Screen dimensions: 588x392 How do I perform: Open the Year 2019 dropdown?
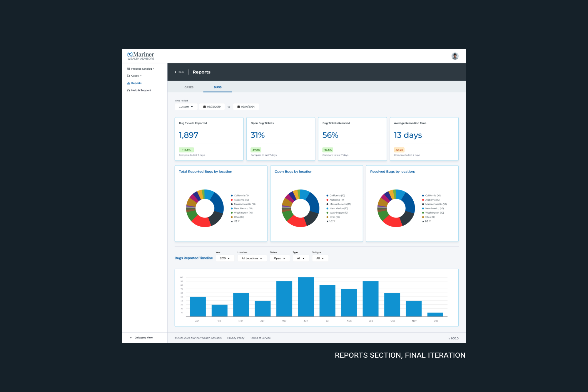225,258
